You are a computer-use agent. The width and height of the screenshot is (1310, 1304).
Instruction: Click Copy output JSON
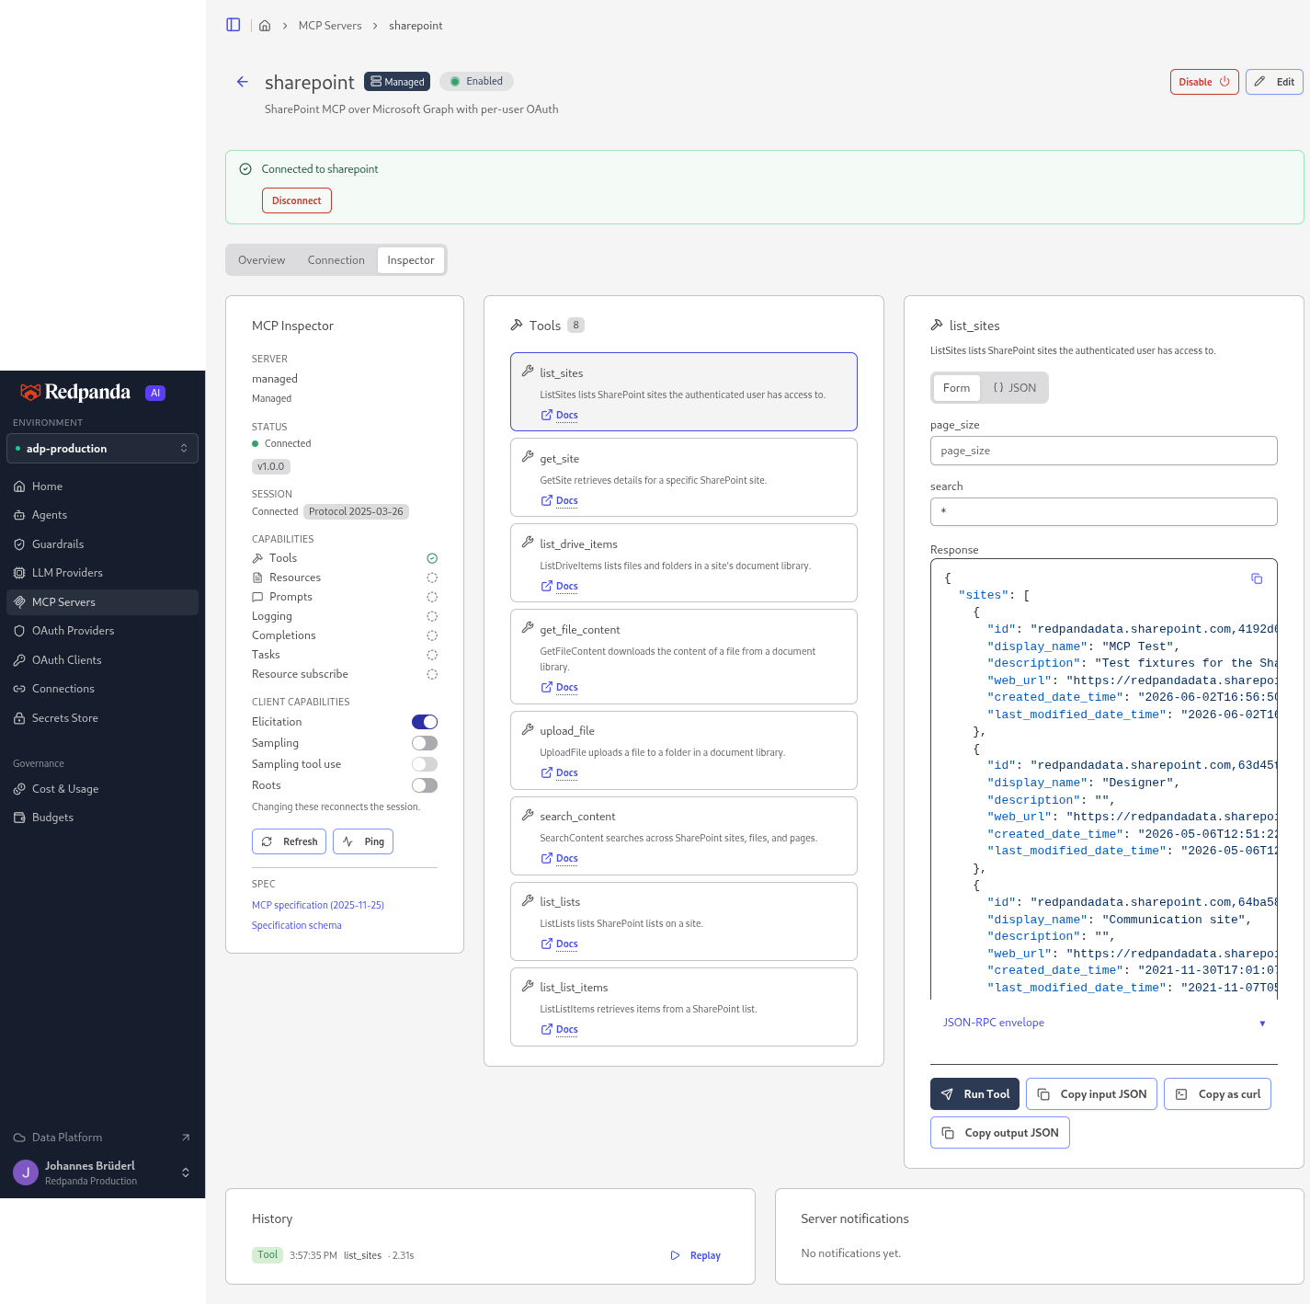pos(1000,1133)
